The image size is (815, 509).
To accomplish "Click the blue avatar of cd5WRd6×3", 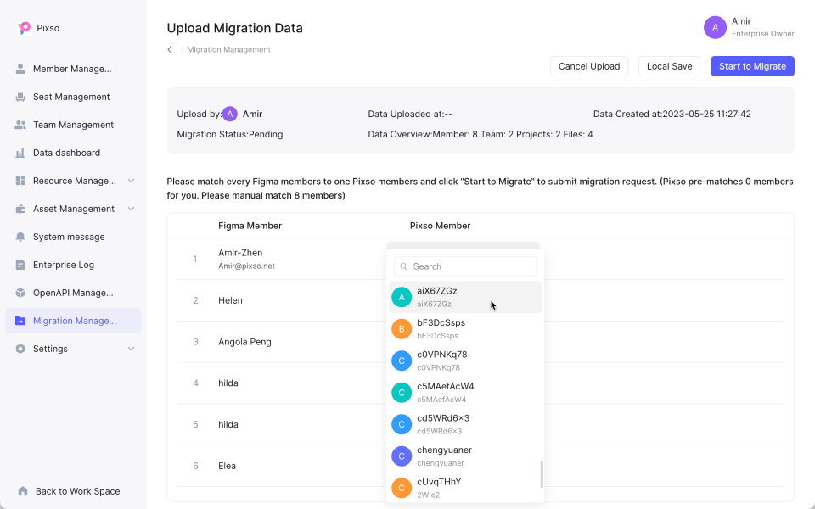I will point(402,424).
